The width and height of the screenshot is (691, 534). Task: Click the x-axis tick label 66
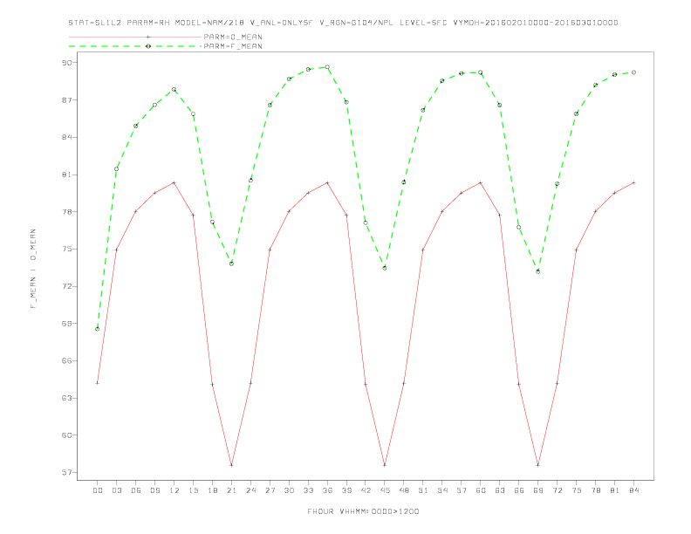pos(519,490)
